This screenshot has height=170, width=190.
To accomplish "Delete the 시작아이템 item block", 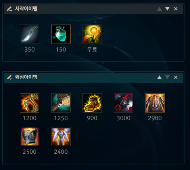I will click(x=176, y=9).
